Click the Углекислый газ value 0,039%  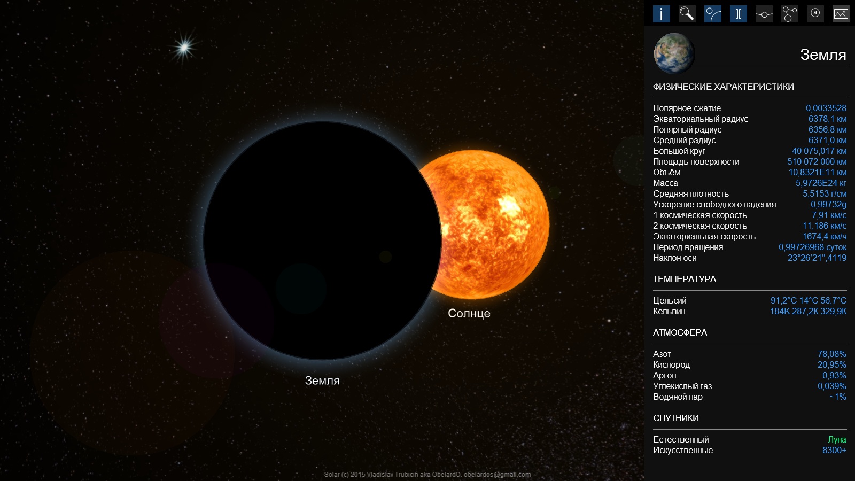(832, 386)
